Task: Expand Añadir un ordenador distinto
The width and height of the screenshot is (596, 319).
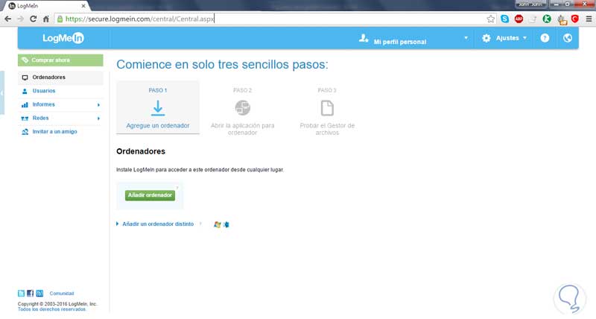Action: [155, 224]
